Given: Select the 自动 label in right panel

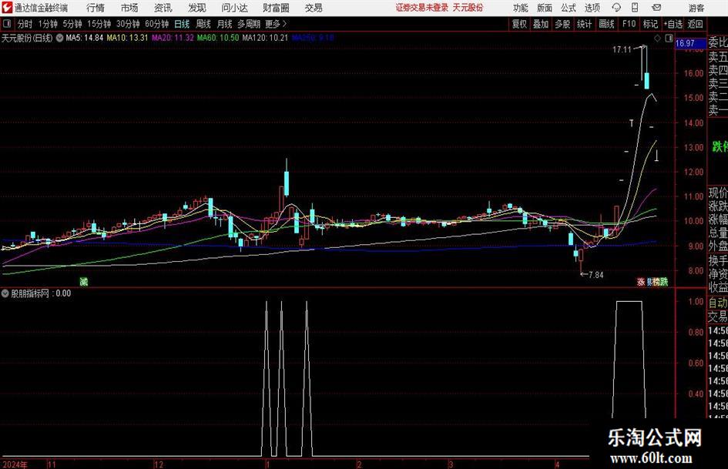Looking at the screenshot, I should (x=718, y=303).
